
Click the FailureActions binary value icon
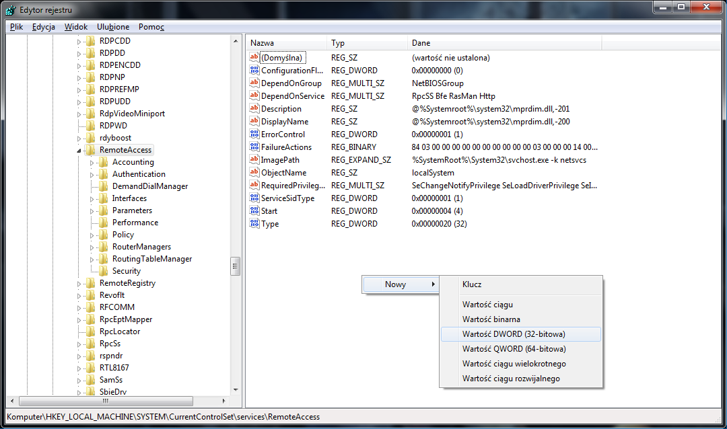click(x=254, y=147)
